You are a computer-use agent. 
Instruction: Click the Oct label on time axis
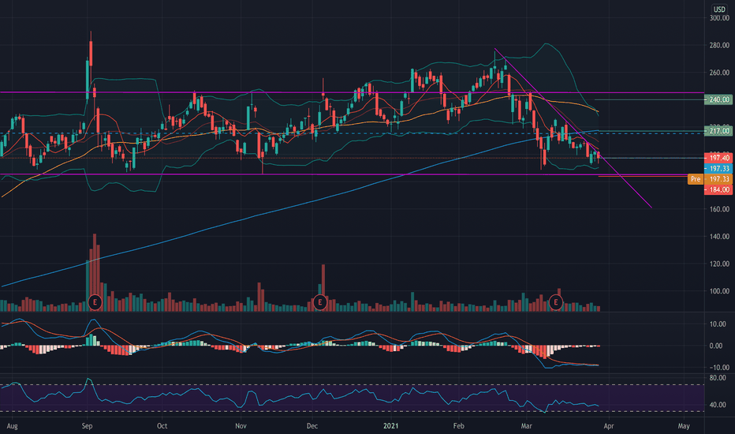[x=162, y=426]
